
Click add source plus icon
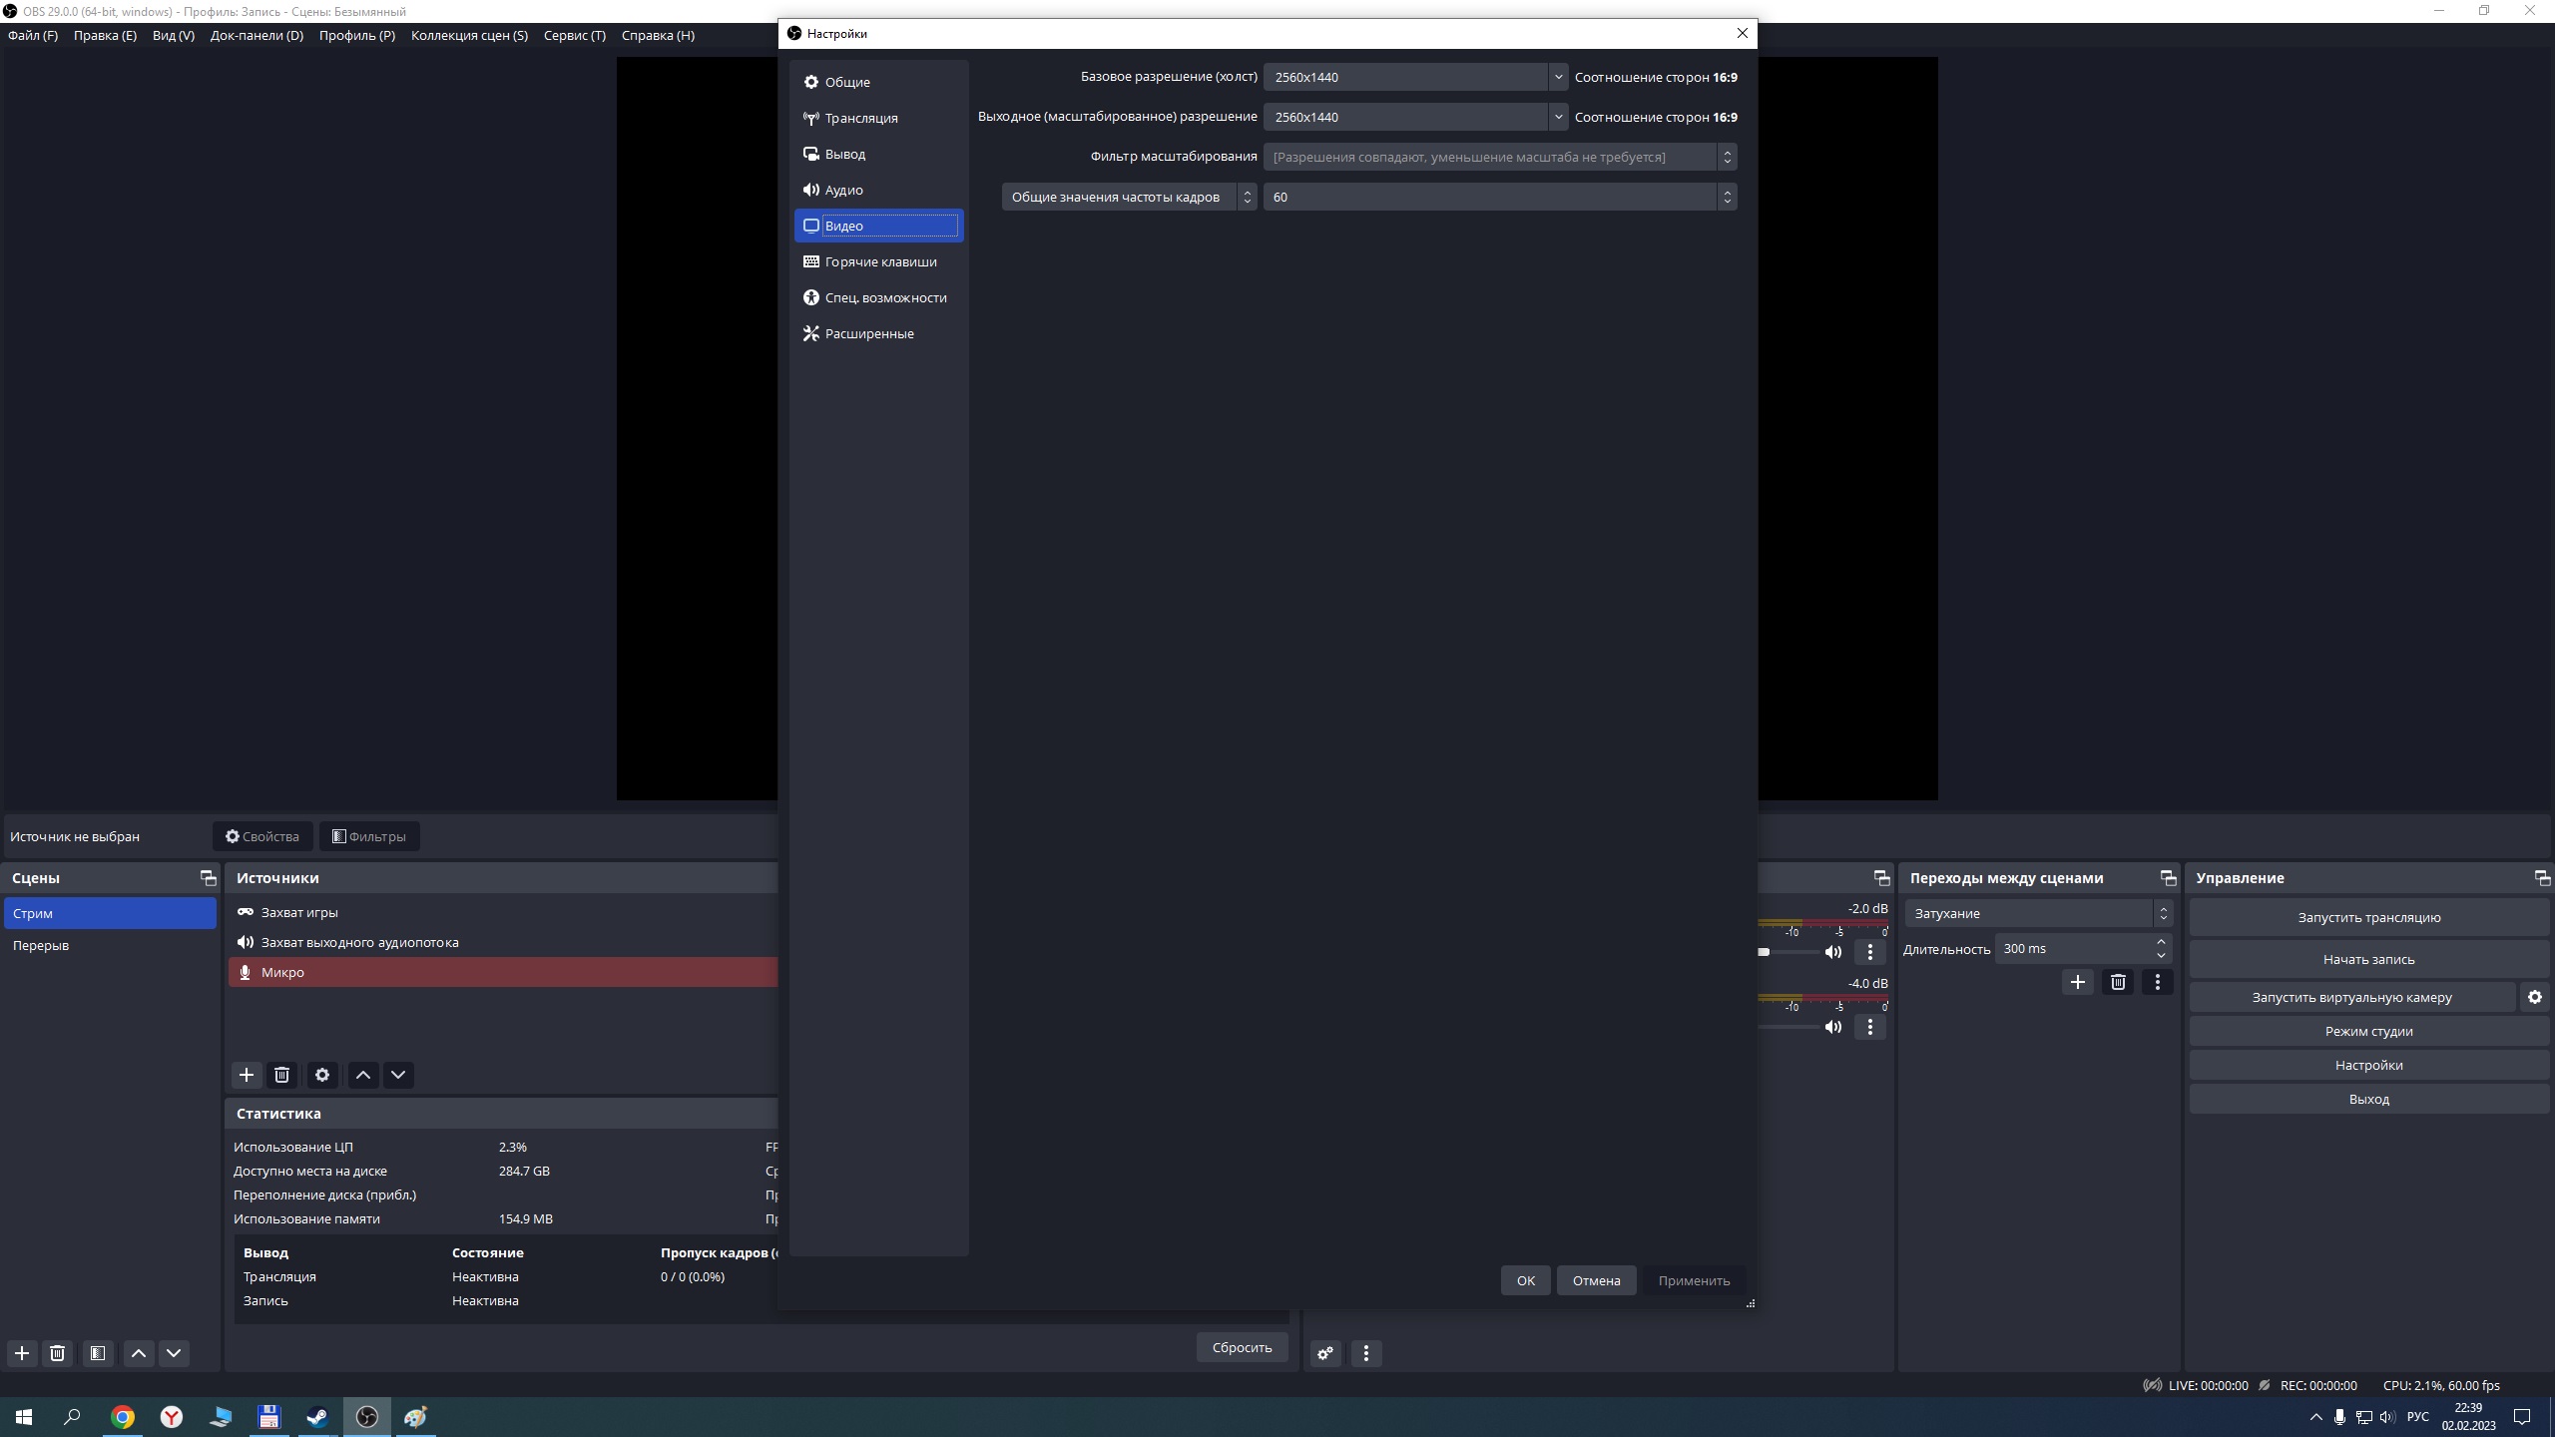click(247, 1075)
